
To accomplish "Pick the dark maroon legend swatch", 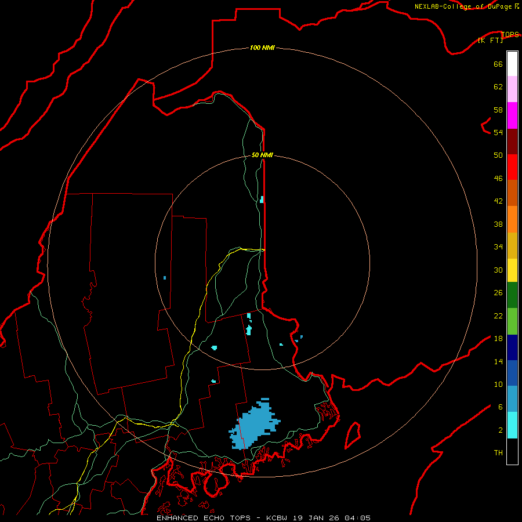I will click(x=512, y=141).
